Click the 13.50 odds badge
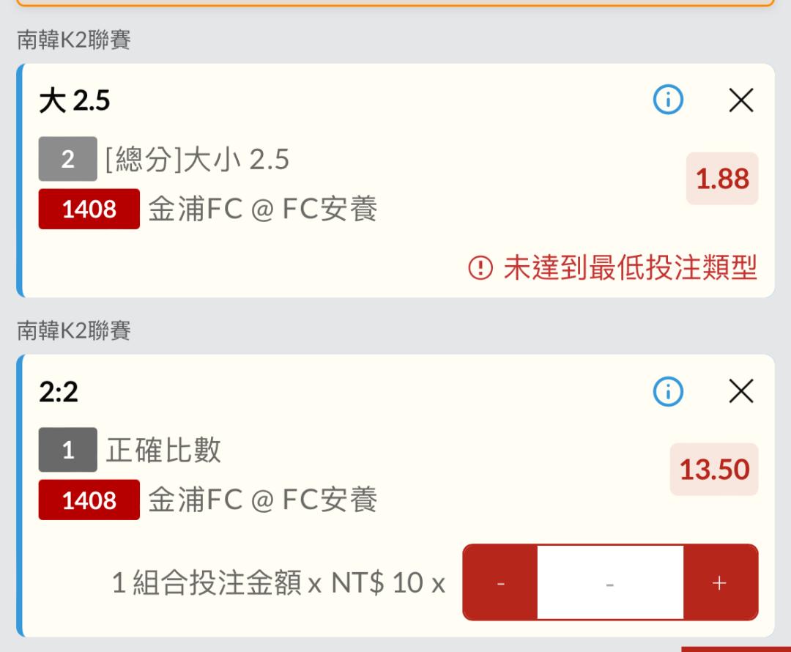The width and height of the screenshot is (791, 652). (714, 470)
